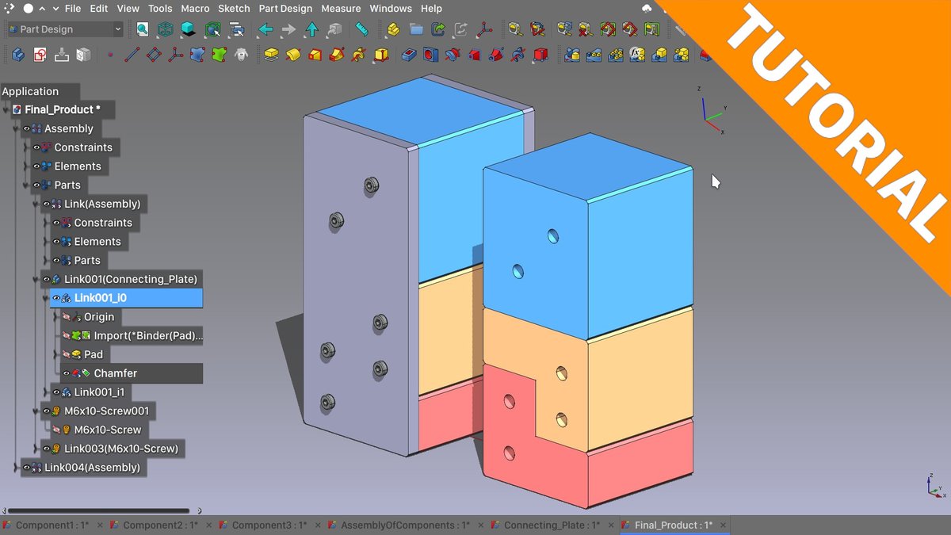Open the File menu
The height and width of the screenshot is (535, 951).
click(x=73, y=9)
